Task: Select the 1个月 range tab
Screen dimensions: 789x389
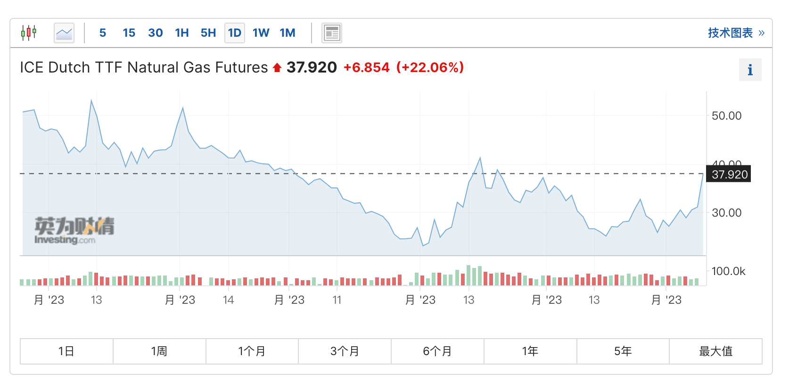Action: click(252, 351)
